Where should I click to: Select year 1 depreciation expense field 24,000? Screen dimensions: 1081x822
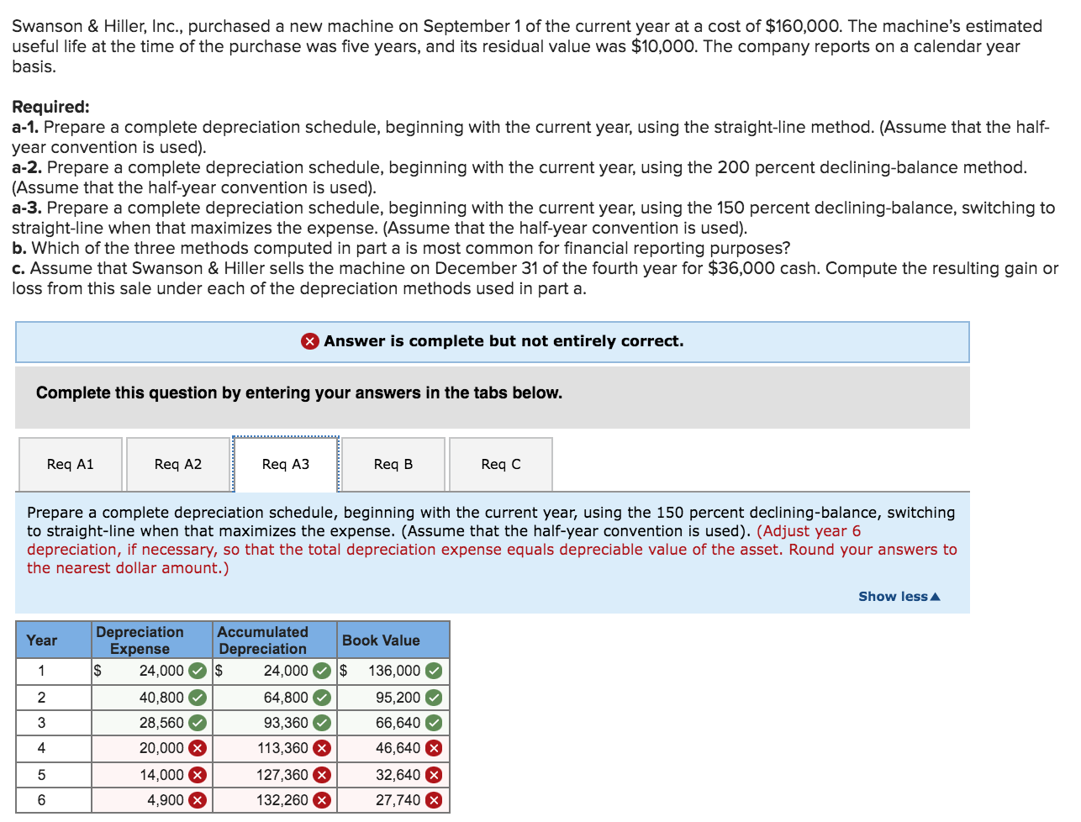[151, 671]
